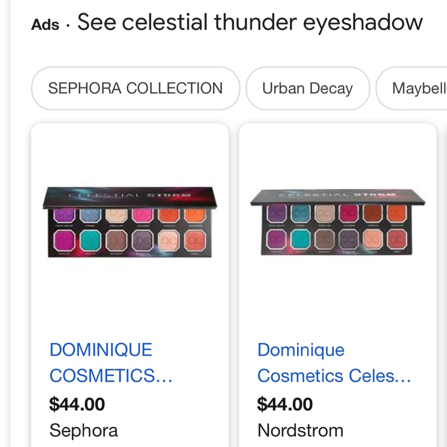Click the 'See celestial thunder eyeshadow' heading

[x=250, y=22]
